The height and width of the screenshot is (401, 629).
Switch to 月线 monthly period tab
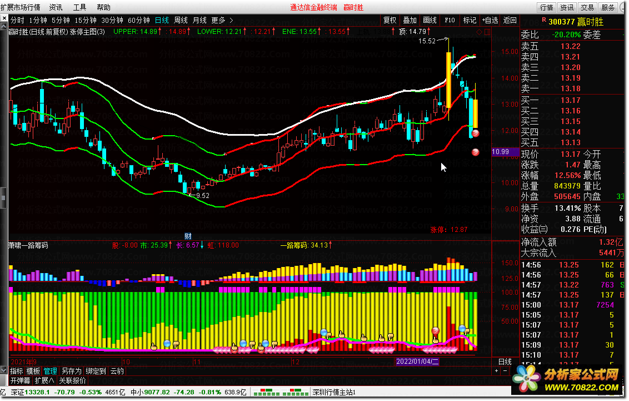coord(199,20)
